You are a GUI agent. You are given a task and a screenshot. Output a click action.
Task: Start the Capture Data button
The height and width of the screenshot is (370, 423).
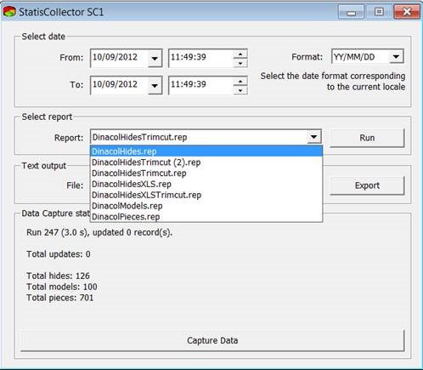tap(212, 340)
